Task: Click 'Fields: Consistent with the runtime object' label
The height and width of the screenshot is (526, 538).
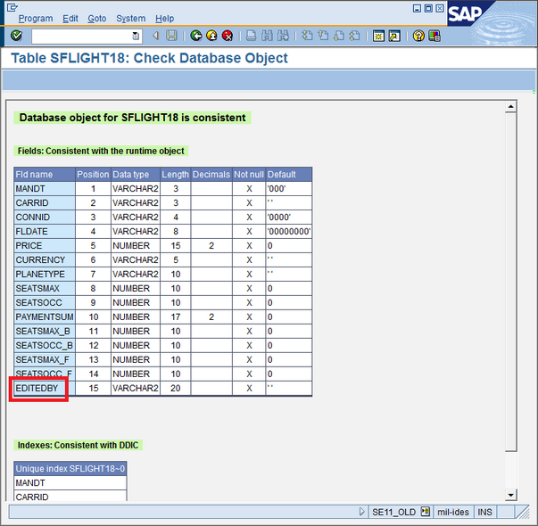Action: (101, 151)
